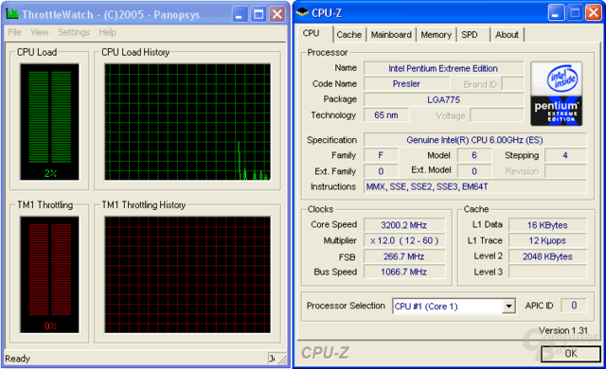The height and width of the screenshot is (369, 606).
Task: Switch to the Cache tab in CPU-Z
Action: pyautogui.click(x=349, y=35)
